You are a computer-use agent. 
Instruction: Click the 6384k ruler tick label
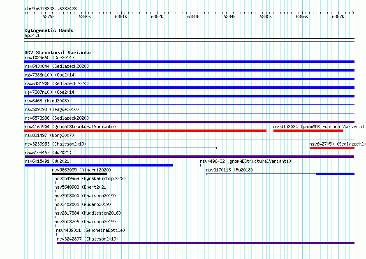(x=229, y=16)
